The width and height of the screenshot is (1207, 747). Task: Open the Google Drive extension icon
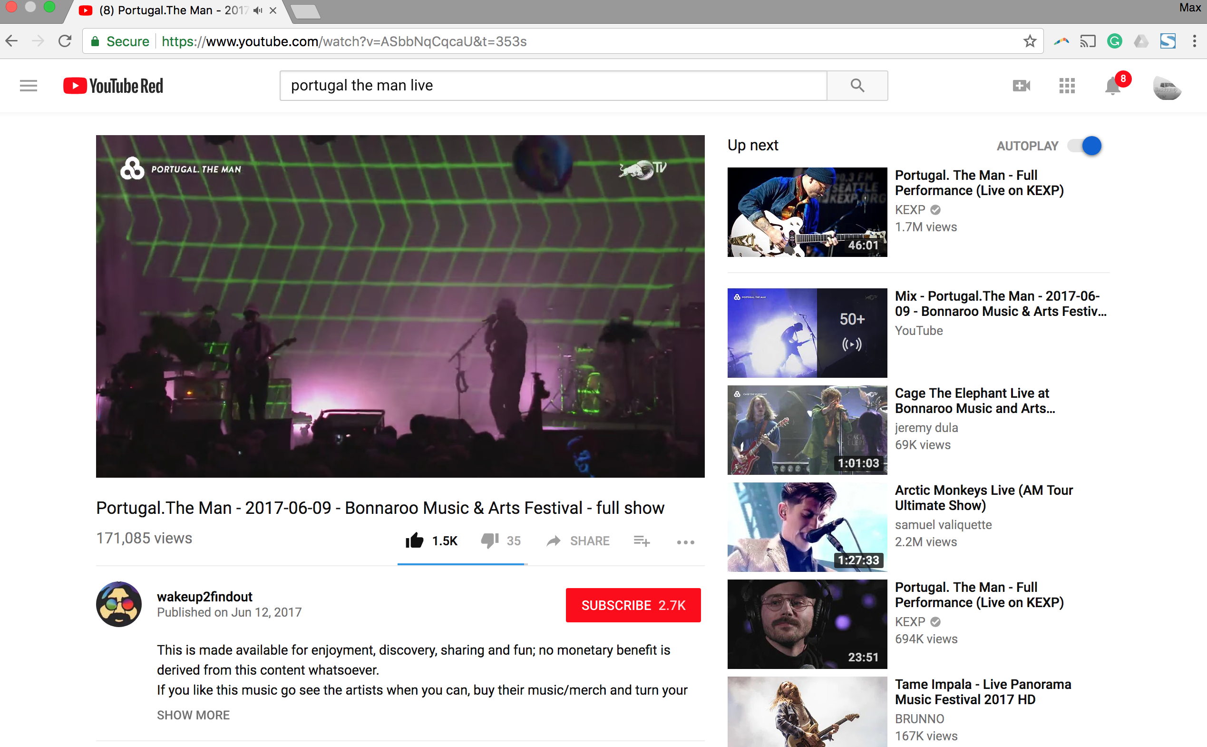[x=1141, y=41]
